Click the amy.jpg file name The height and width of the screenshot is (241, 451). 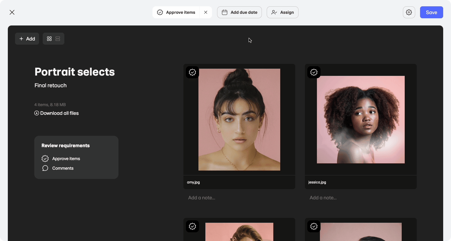pyautogui.click(x=193, y=182)
